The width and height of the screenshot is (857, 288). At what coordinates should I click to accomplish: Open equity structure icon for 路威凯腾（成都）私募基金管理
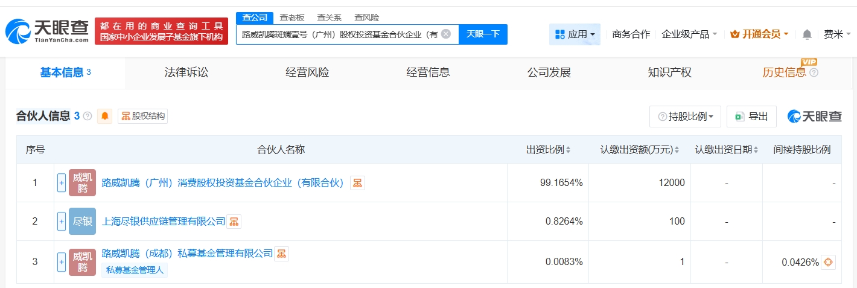click(281, 254)
